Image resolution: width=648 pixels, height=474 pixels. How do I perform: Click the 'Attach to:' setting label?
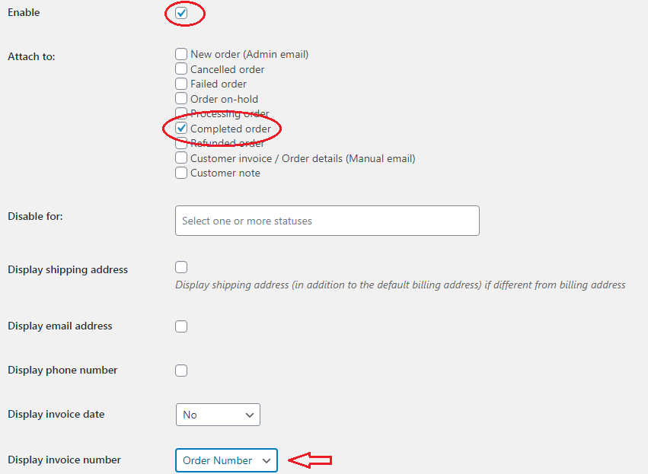(31, 56)
